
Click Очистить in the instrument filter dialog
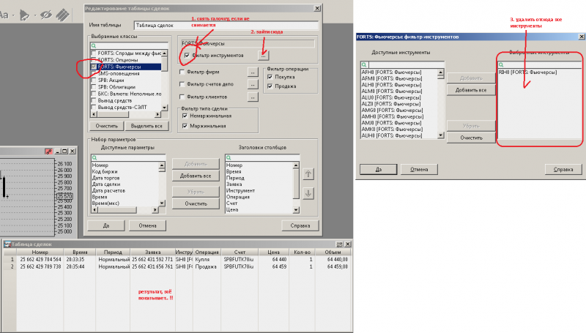[471, 138]
